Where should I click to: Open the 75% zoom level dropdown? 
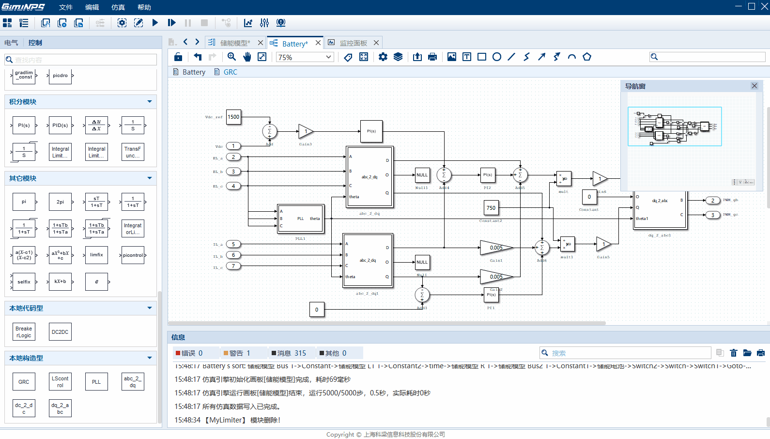305,57
